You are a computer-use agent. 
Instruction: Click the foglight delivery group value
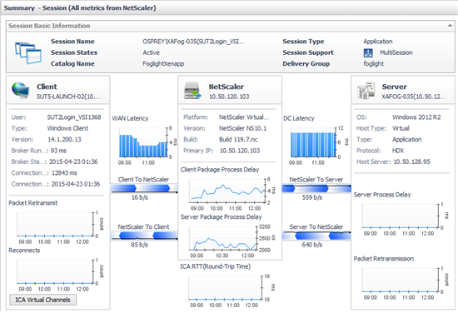[x=374, y=63]
